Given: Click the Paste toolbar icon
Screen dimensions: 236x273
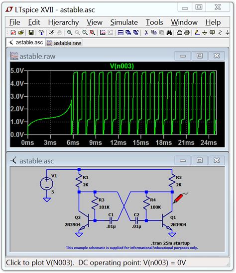Looking at the screenshot, I should (x=162, y=33).
